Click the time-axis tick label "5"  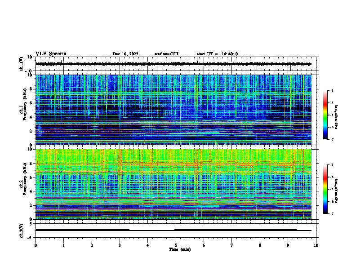click(x=176, y=245)
